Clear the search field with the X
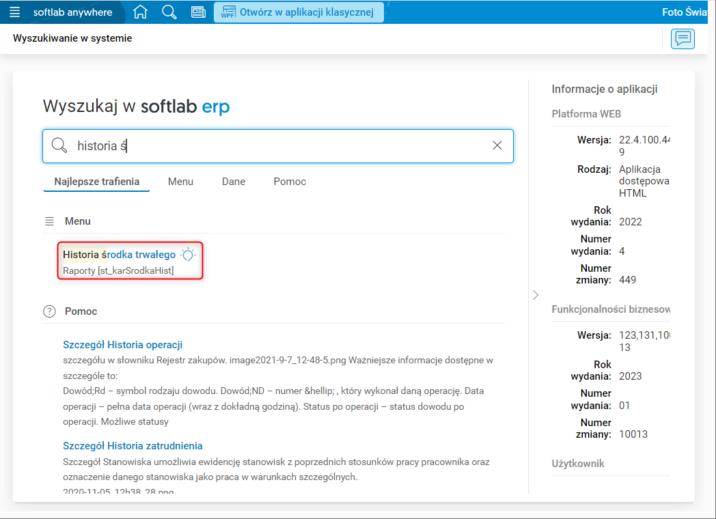716x519 pixels. click(x=497, y=145)
